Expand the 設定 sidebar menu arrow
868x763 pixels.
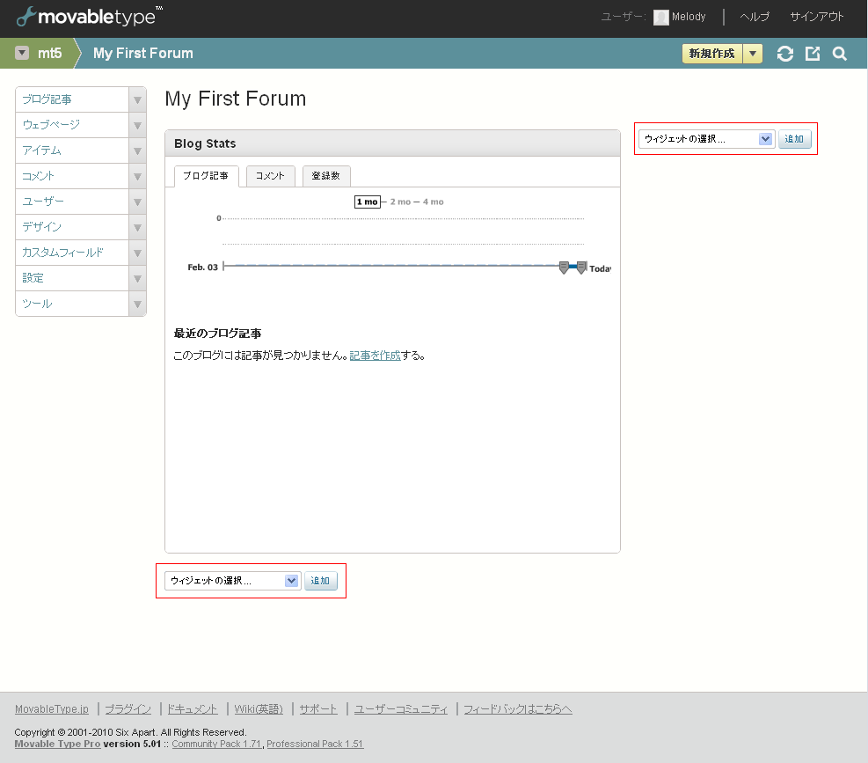click(137, 279)
